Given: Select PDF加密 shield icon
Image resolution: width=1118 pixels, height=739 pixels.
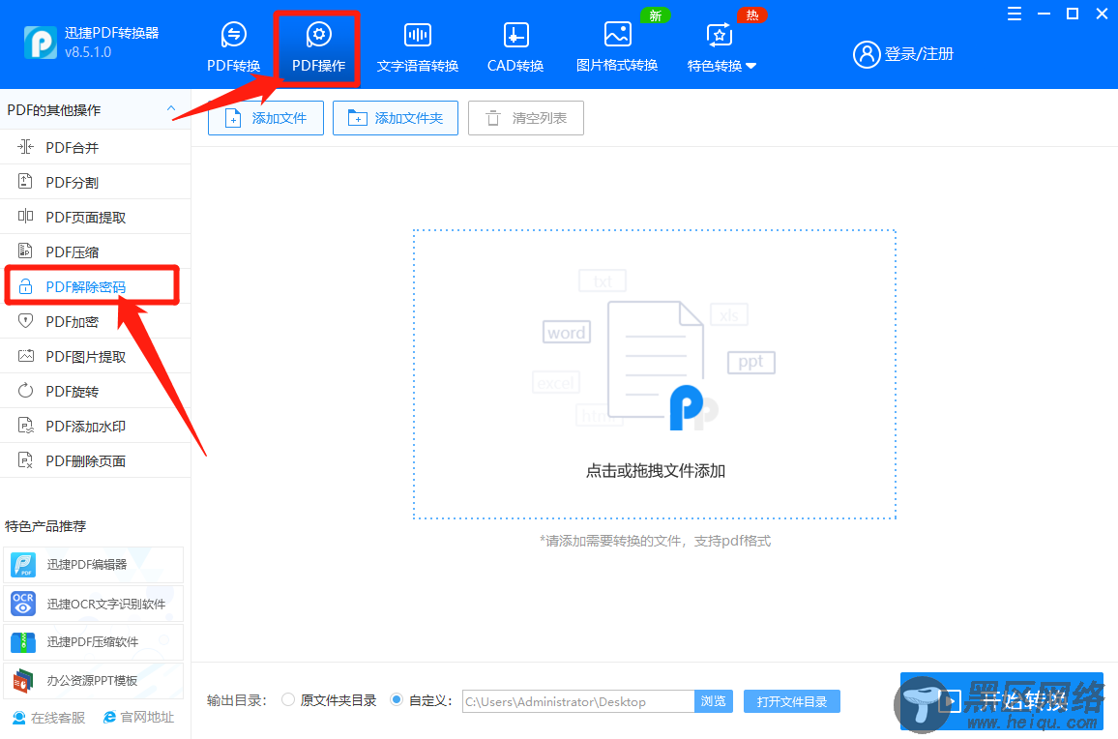Looking at the screenshot, I should pyautogui.click(x=26, y=321).
